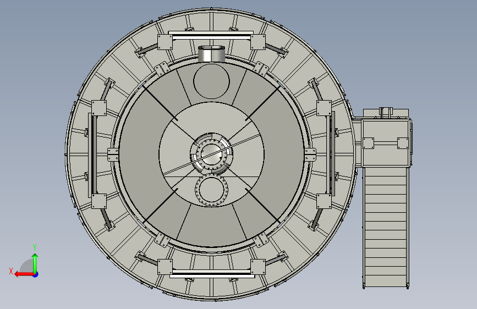
Task: Select the square plate at the top beam's right end
Action: pyautogui.click(x=257, y=42)
